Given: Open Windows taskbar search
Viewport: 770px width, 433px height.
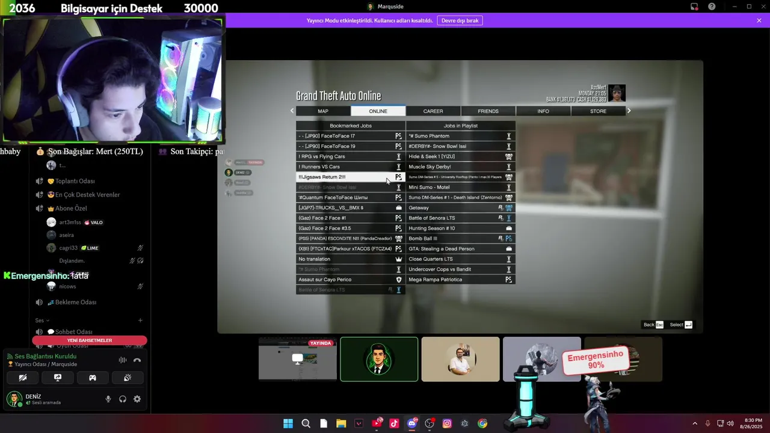Looking at the screenshot, I should pos(306,423).
